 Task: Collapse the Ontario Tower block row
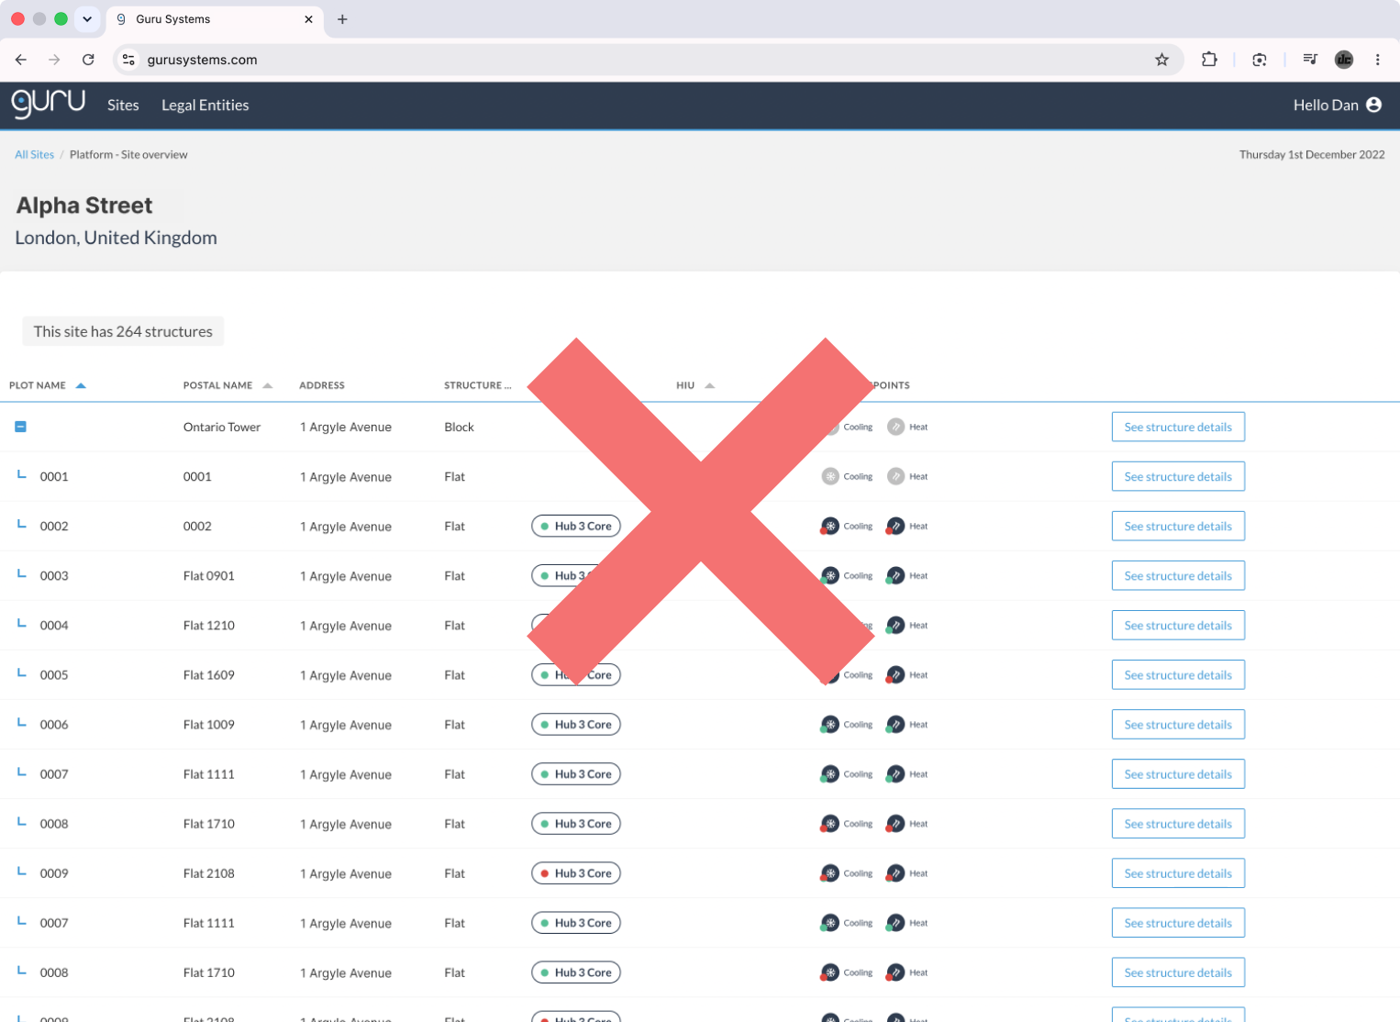[x=20, y=427]
